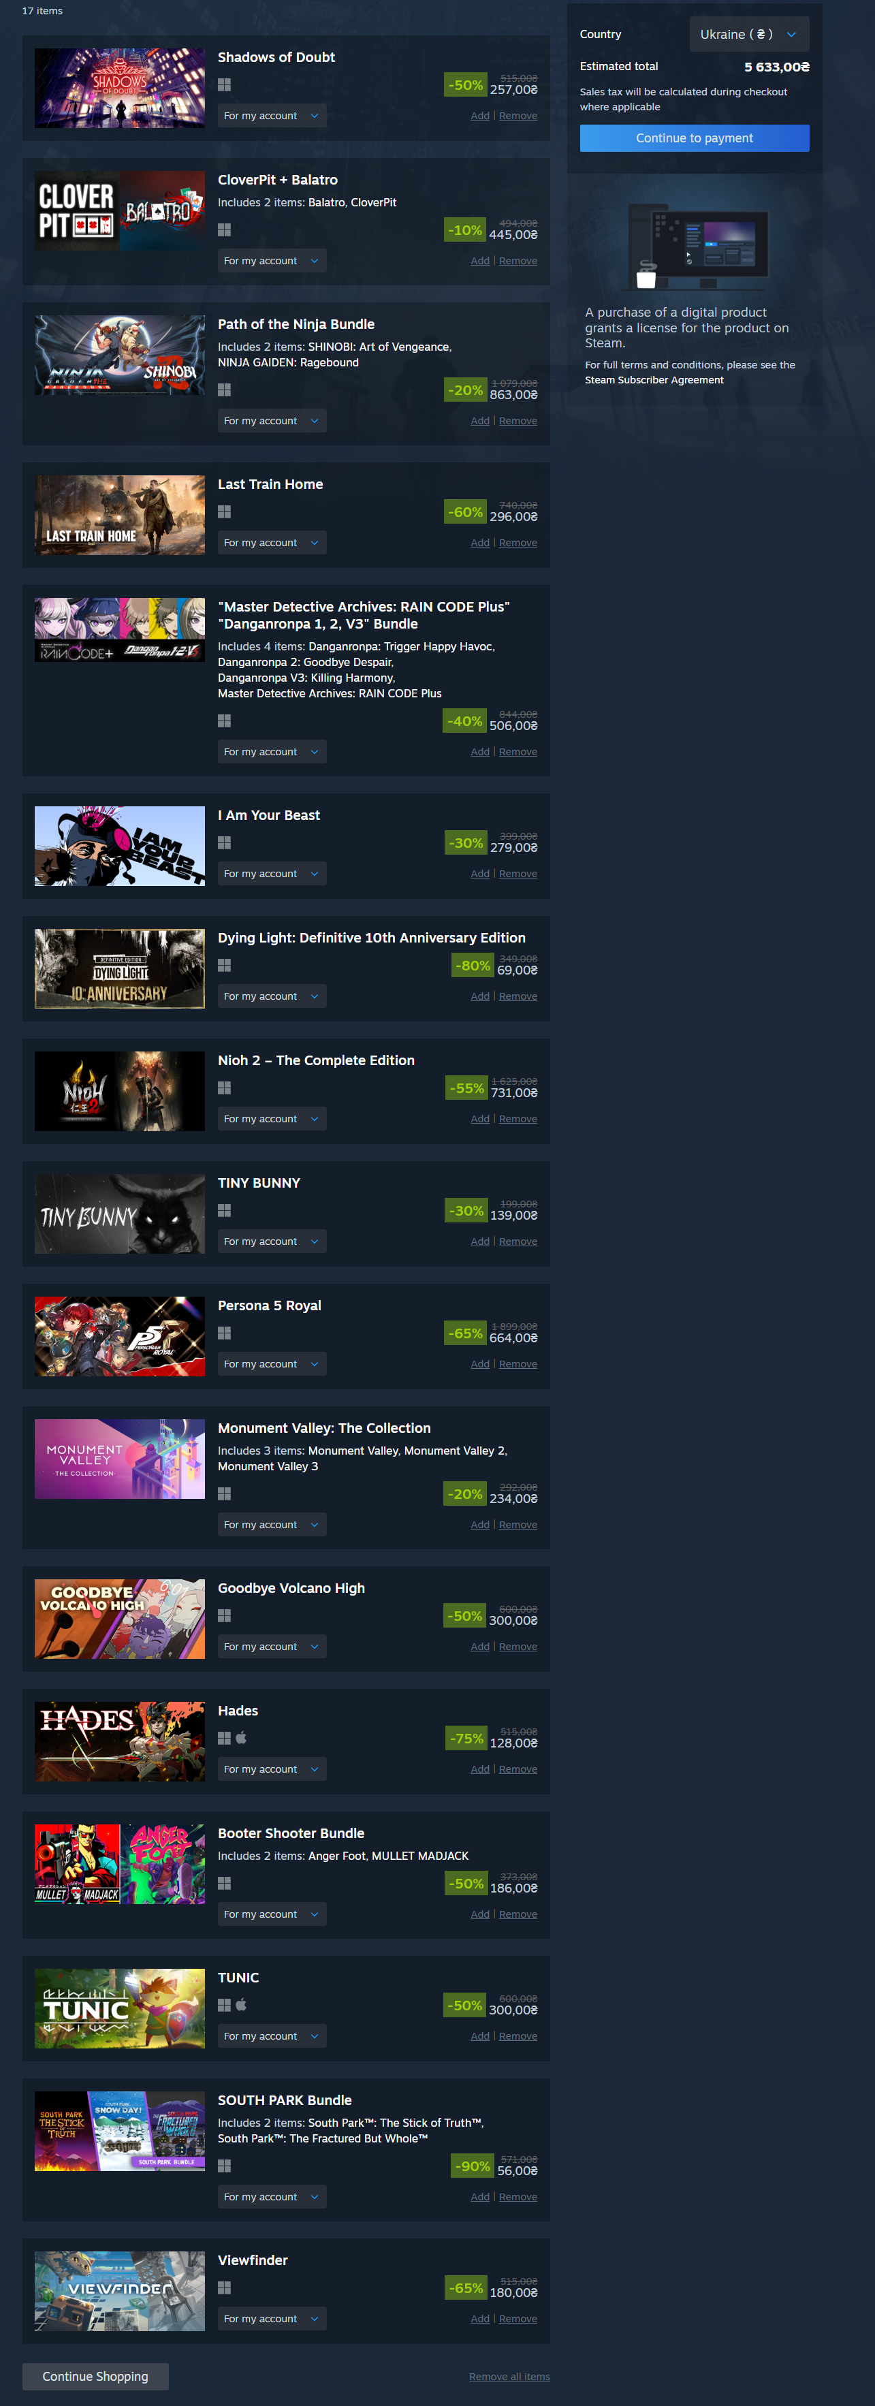Click the Windows icon under Persona 5 Royal
This screenshot has width=875, height=2406.
[224, 1333]
